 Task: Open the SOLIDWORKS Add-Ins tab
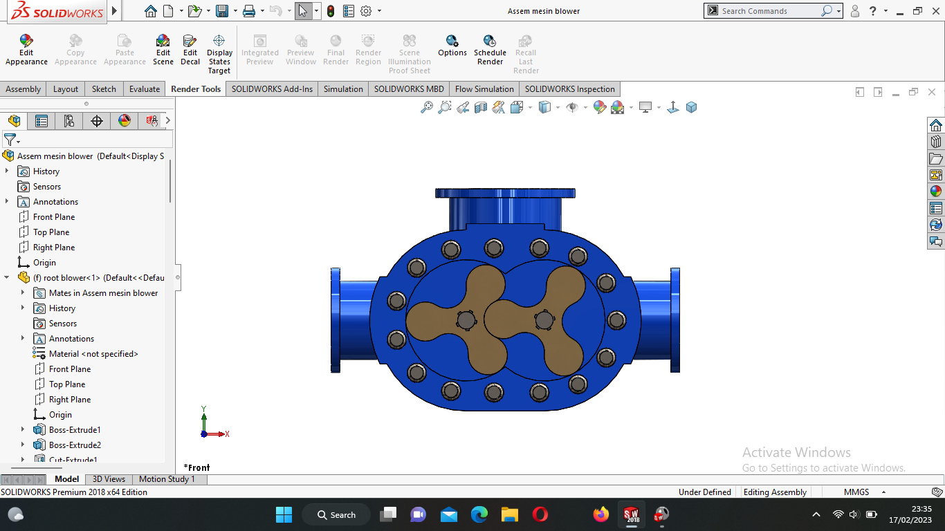click(272, 88)
